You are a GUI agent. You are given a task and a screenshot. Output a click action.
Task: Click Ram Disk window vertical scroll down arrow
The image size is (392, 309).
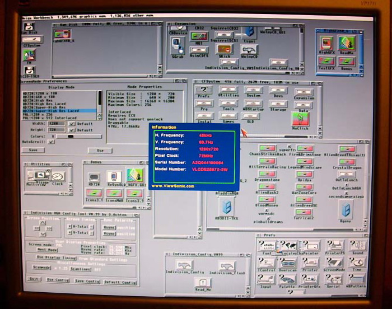pyautogui.click(x=160, y=72)
